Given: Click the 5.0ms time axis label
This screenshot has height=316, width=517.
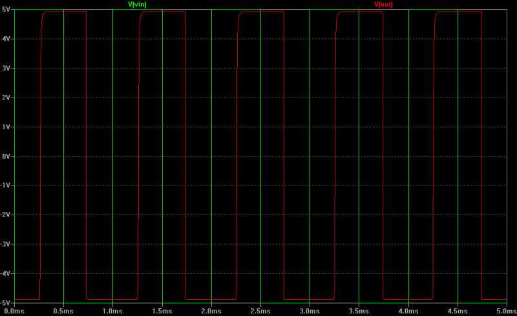Looking at the screenshot, I should point(507,311).
